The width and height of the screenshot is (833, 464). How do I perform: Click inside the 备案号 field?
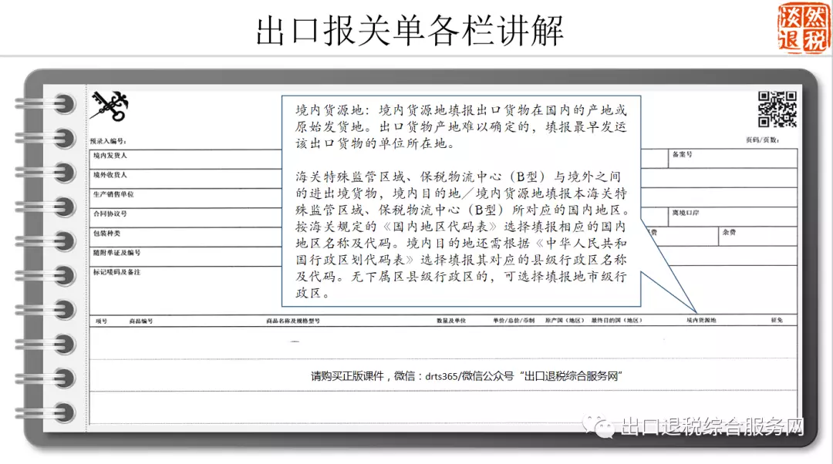click(733, 157)
